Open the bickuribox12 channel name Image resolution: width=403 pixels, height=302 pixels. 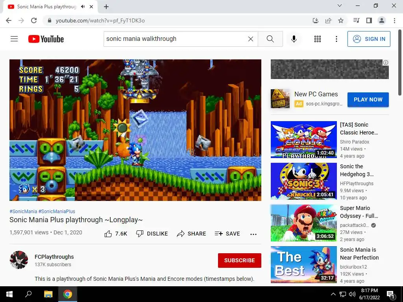[x=353, y=267]
